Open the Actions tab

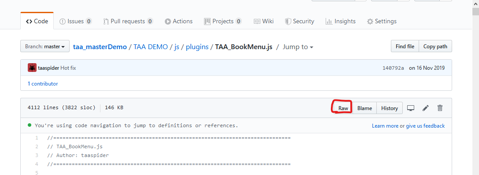coord(179,21)
